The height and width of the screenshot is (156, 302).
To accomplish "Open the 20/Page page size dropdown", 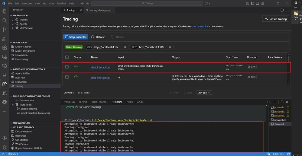I will pos(204,93).
